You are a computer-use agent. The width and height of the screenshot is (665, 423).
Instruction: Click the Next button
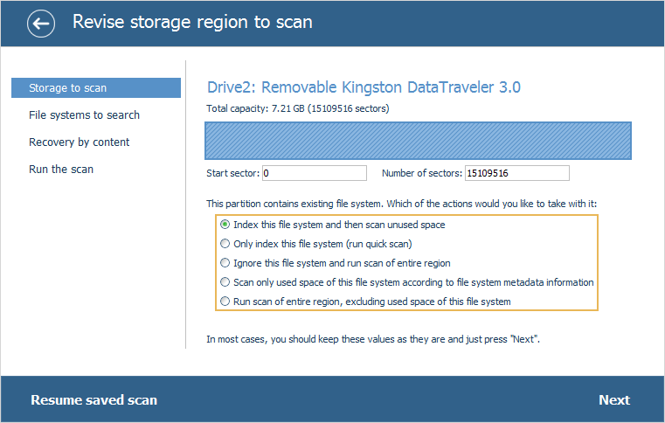pos(613,399)
